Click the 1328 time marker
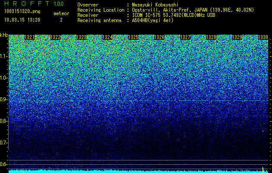272x173 pixels. [x=211, y=37]
